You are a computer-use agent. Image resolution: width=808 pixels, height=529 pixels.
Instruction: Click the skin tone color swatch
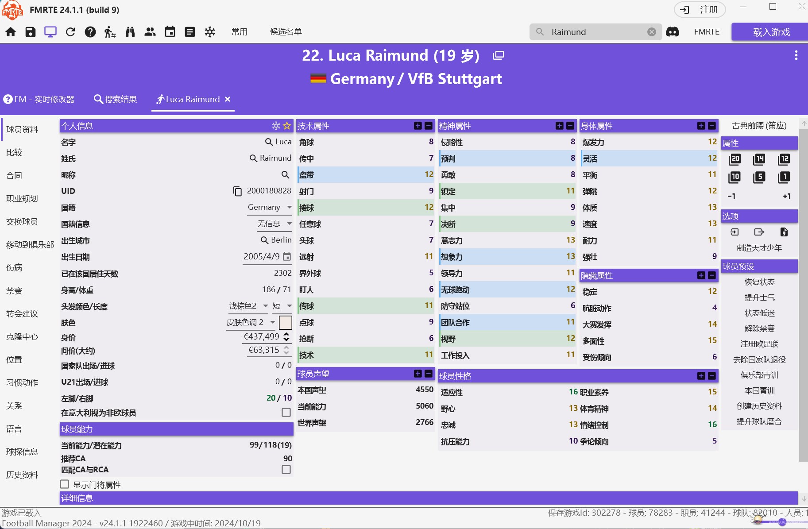[286, 322]
